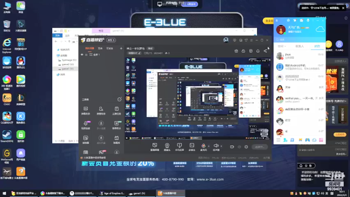Close the top-right notification popup
Image resolution: width=350 pixels, height=197 pixels.
343,8
